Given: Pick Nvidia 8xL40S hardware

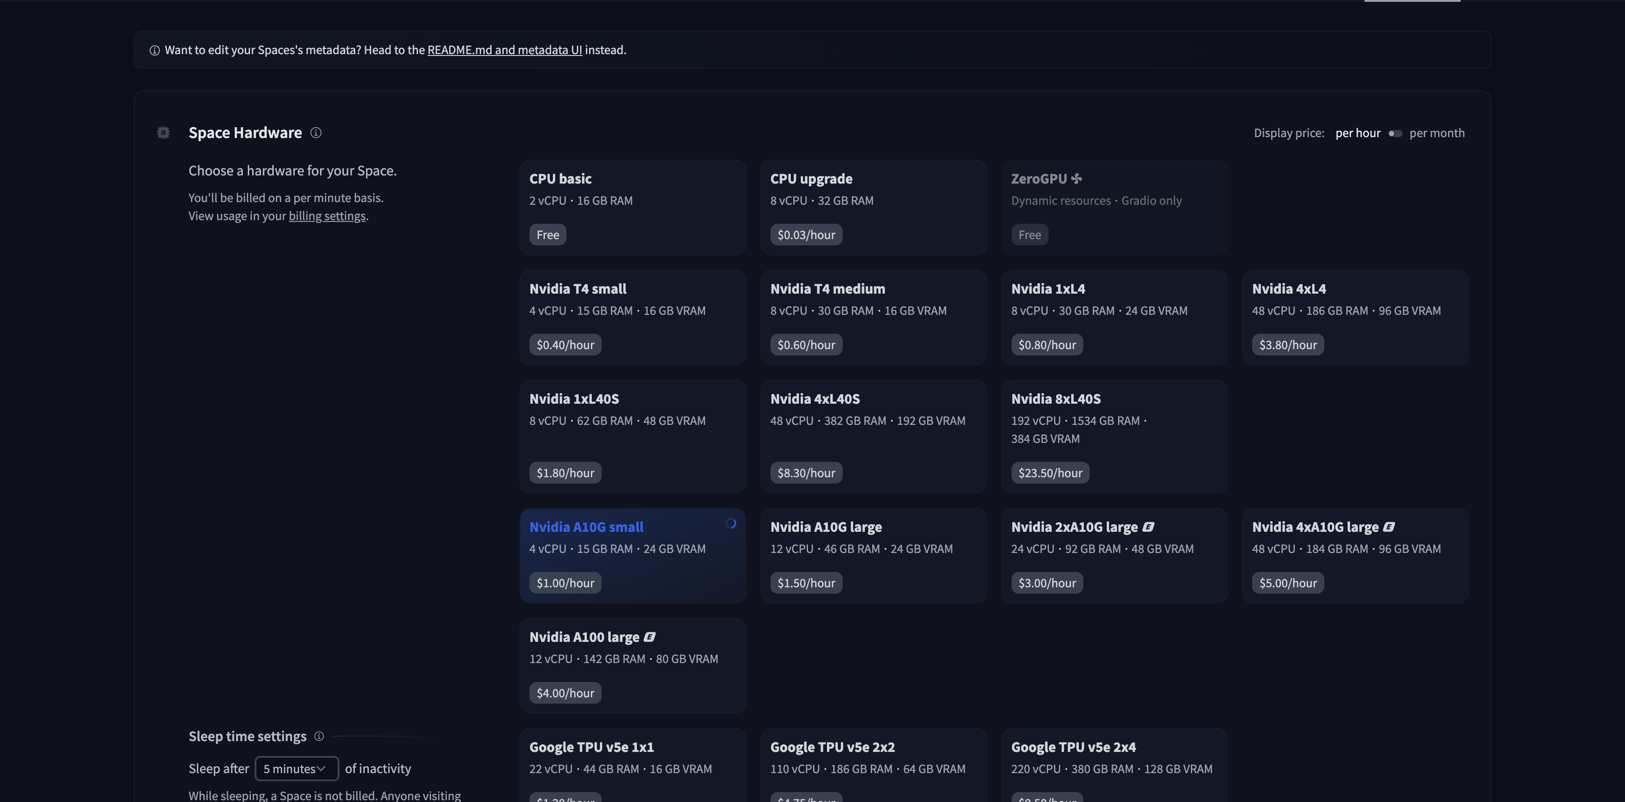Looking at the screenshot, I should point(1114,436).
